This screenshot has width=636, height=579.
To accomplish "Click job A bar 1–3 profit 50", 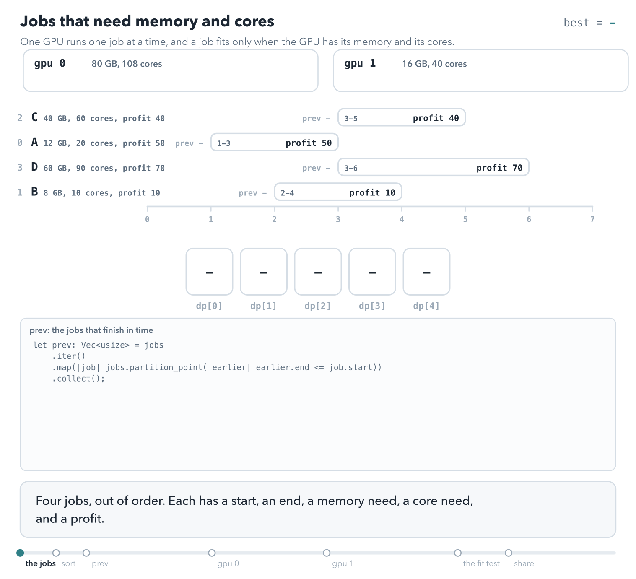I will point(275,143).
